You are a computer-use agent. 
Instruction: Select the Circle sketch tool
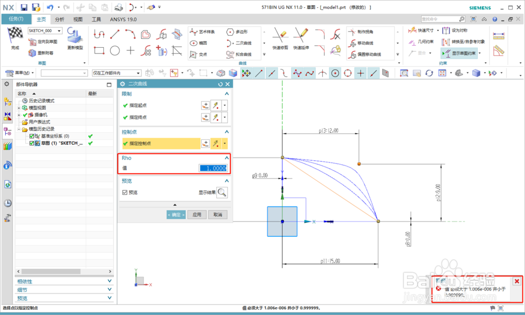115,50
